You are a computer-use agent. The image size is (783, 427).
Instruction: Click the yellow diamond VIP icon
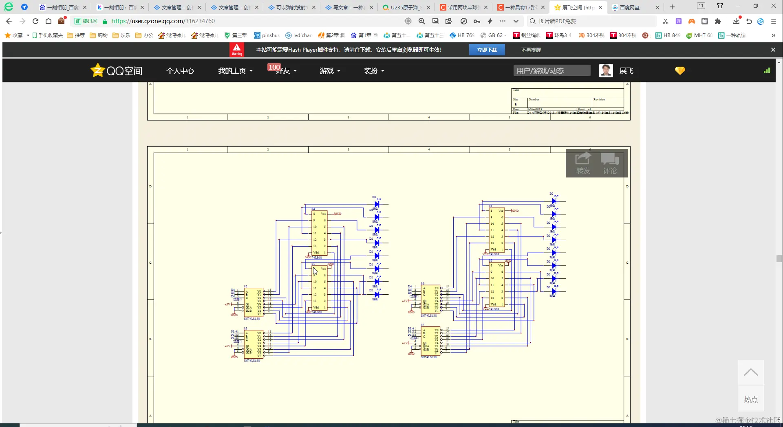(x=680, y=71)
